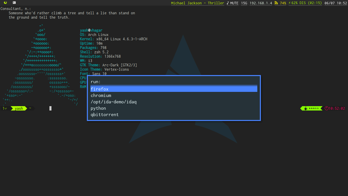Click the yash prompt segment in terminal

tap(19, 108)
